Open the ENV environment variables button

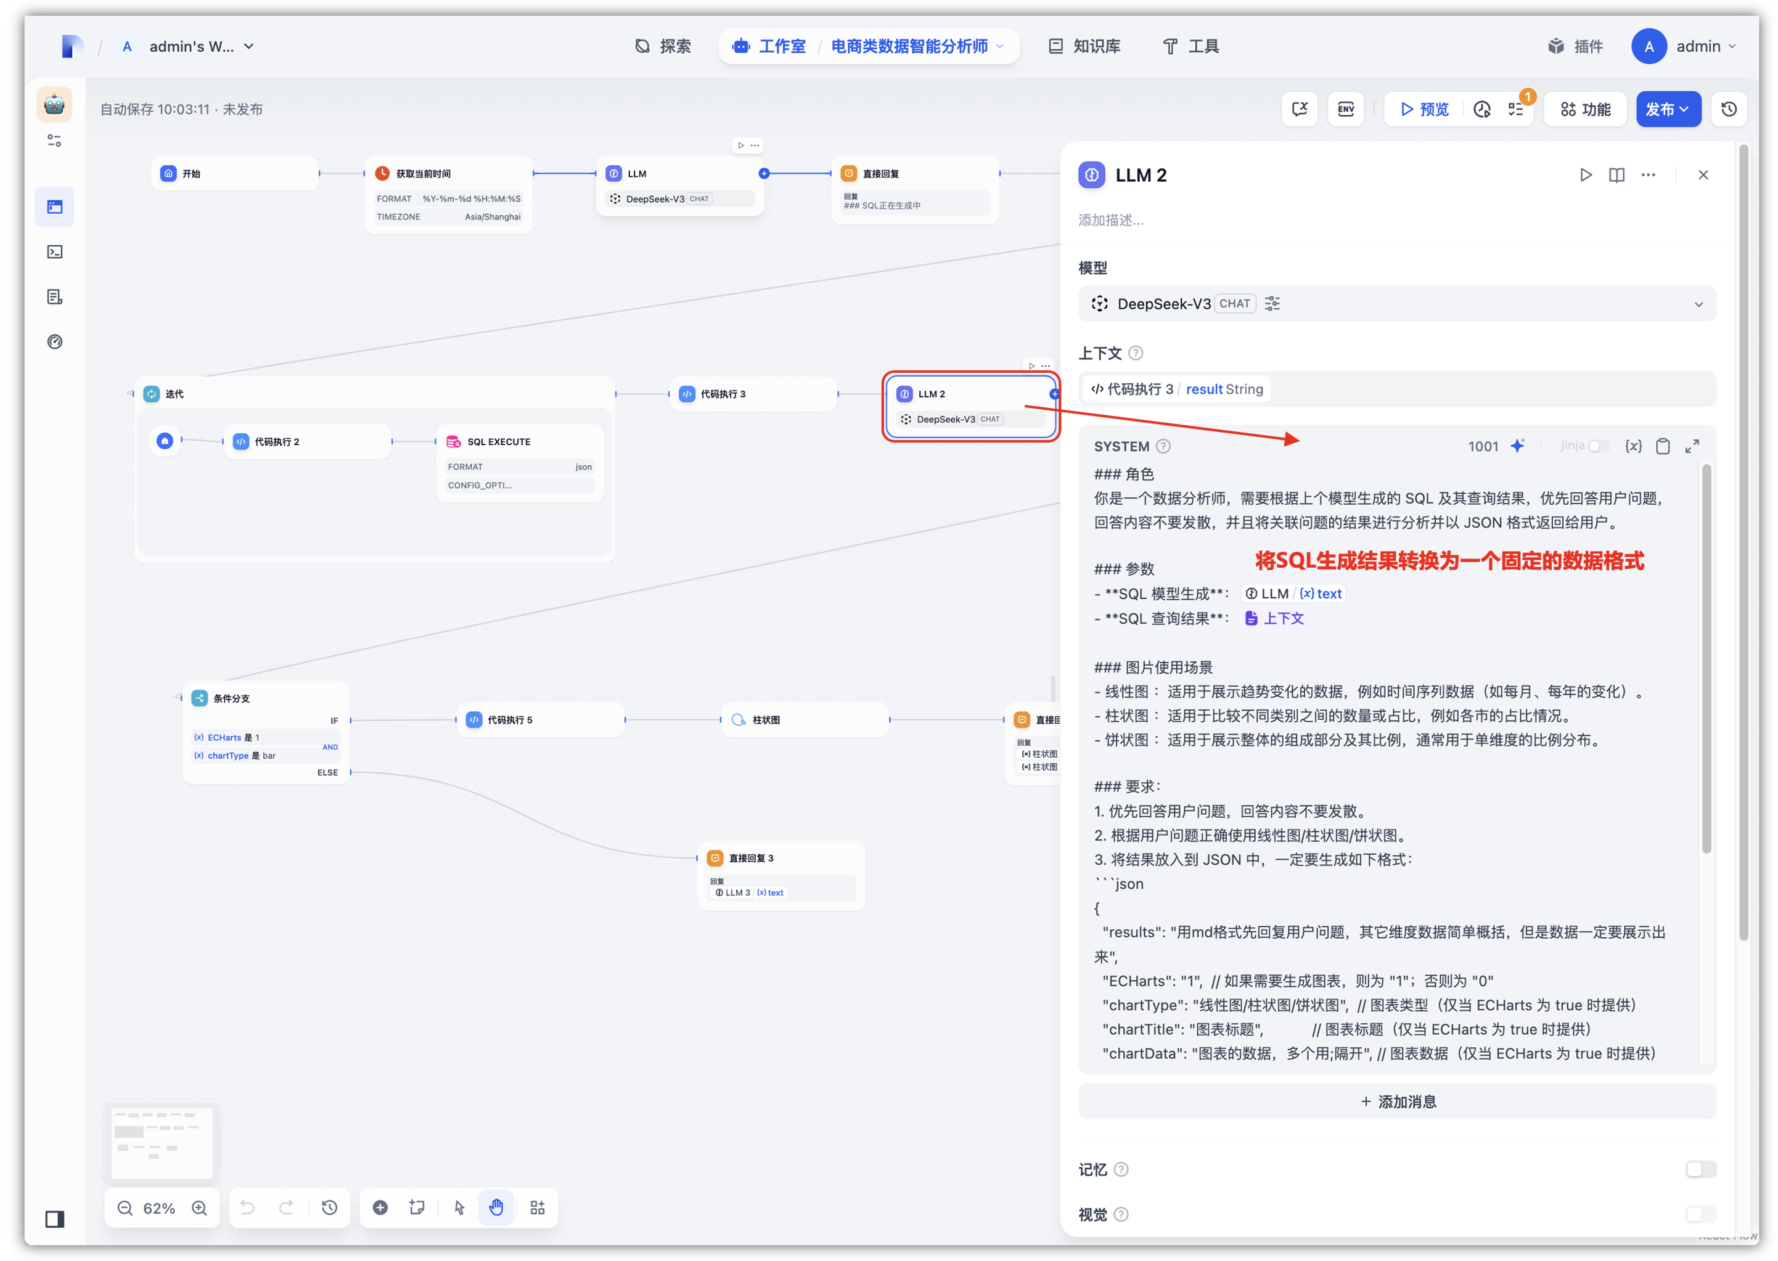pyautogui.click(x=1345, y=110)
